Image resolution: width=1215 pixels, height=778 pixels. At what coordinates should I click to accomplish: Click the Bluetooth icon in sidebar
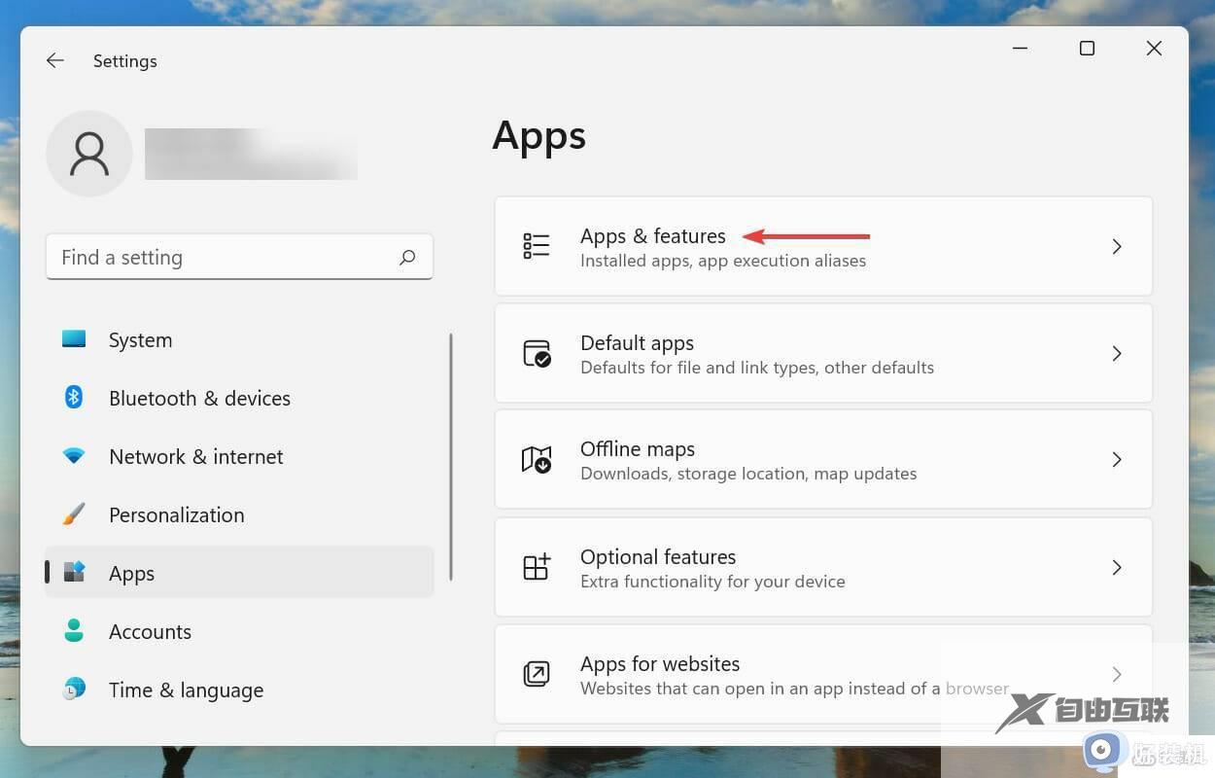click(x=74, y=398)
